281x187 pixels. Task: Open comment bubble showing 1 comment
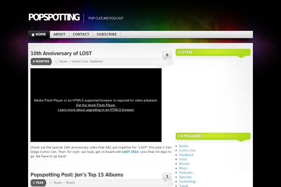[x=167, y=177]
